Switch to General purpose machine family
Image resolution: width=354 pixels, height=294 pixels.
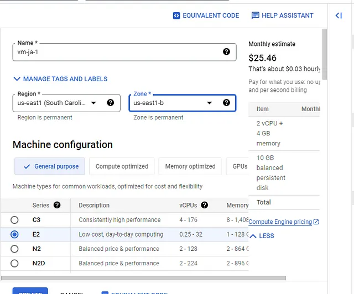point(50,166)
